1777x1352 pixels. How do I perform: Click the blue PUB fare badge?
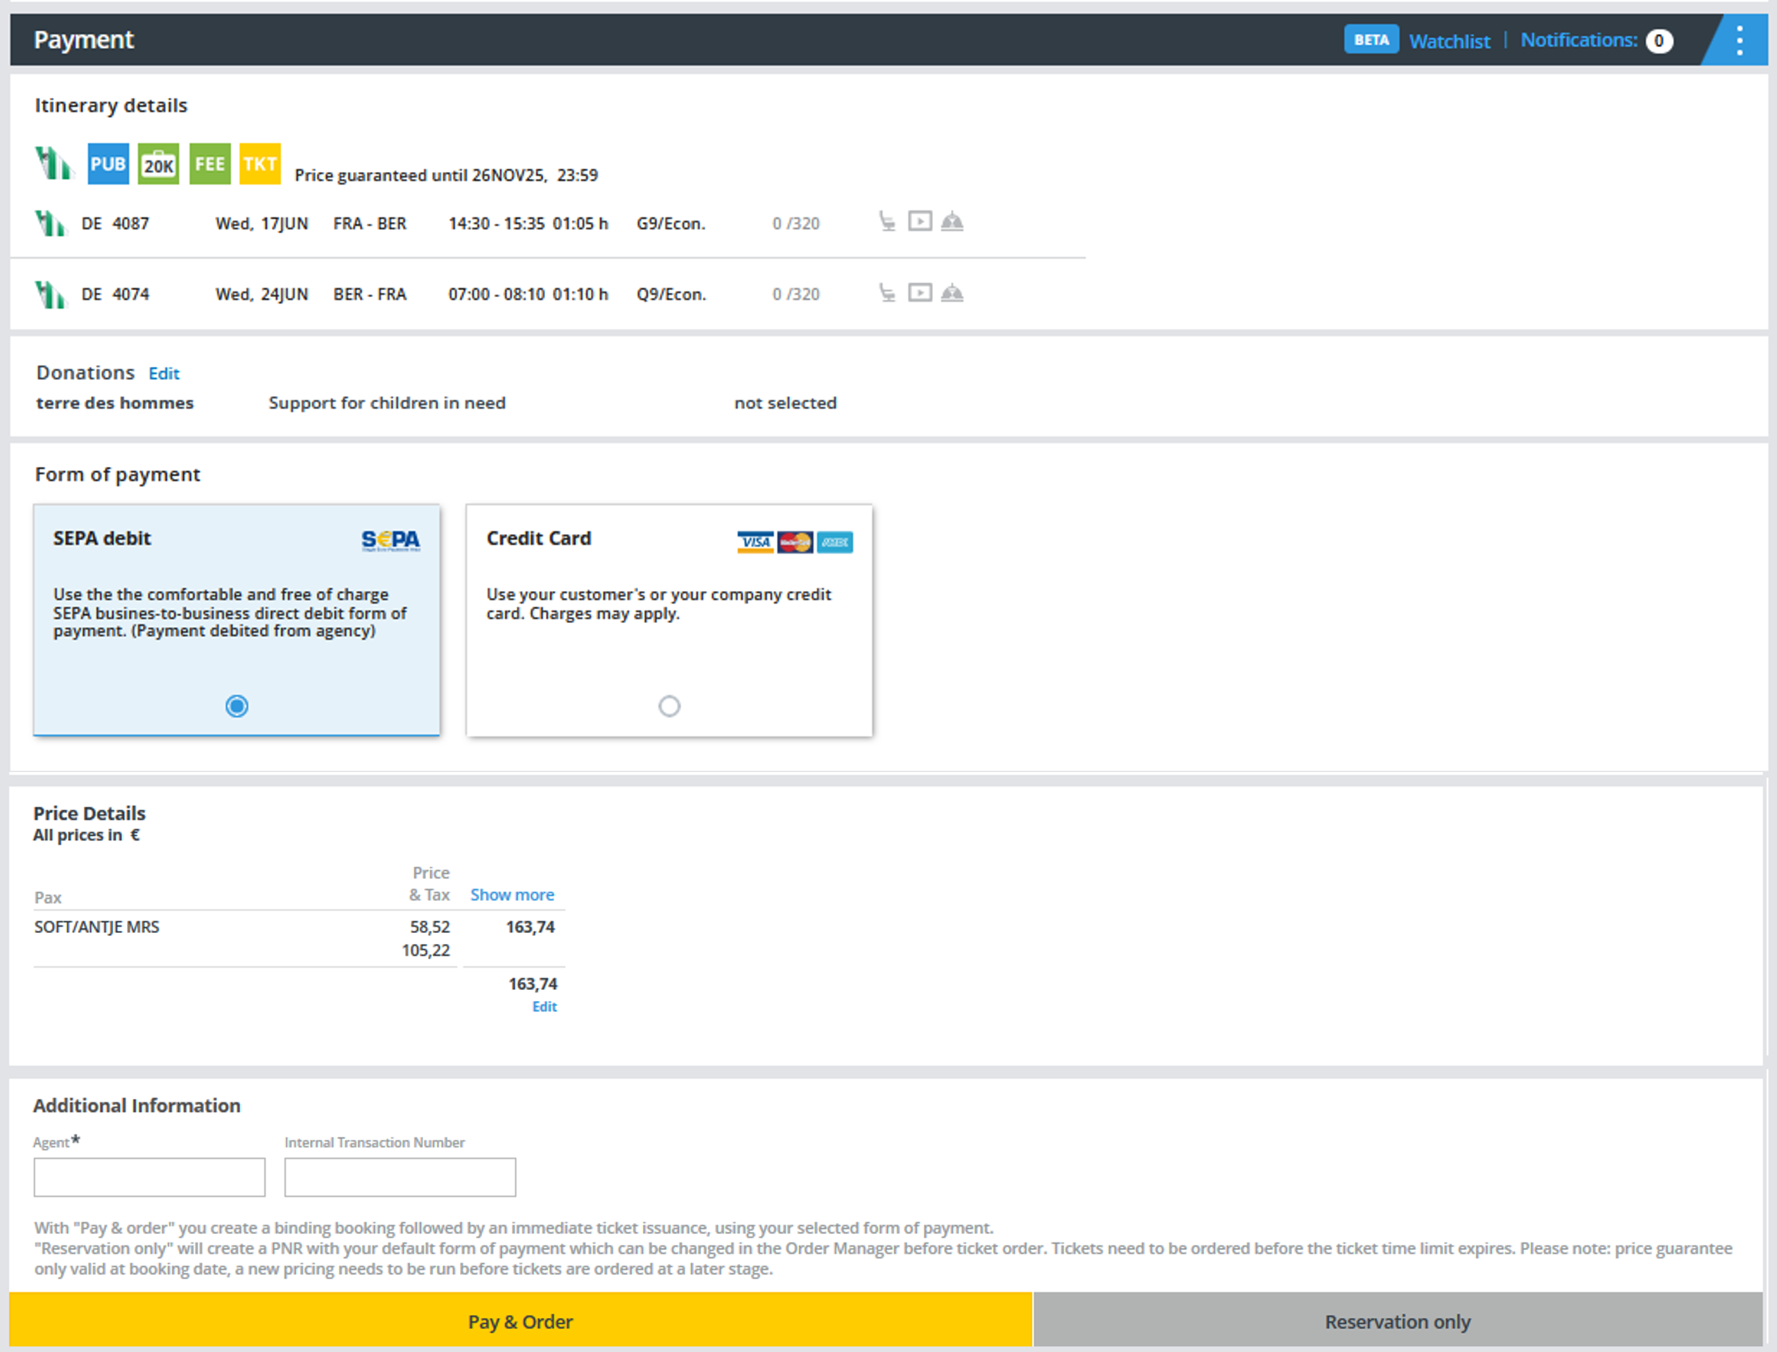tap(108, 164)
